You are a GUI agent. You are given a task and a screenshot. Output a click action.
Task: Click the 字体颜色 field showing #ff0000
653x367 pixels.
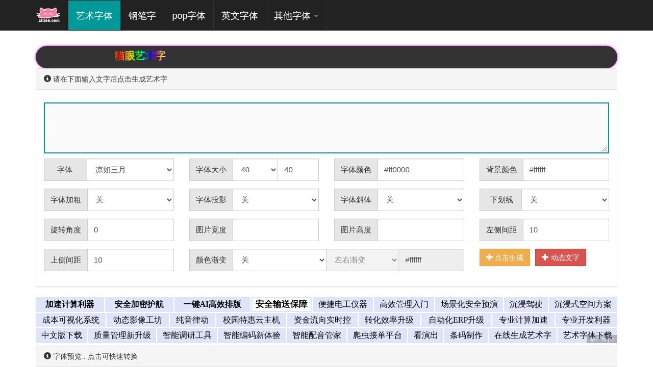click(421, 170)
